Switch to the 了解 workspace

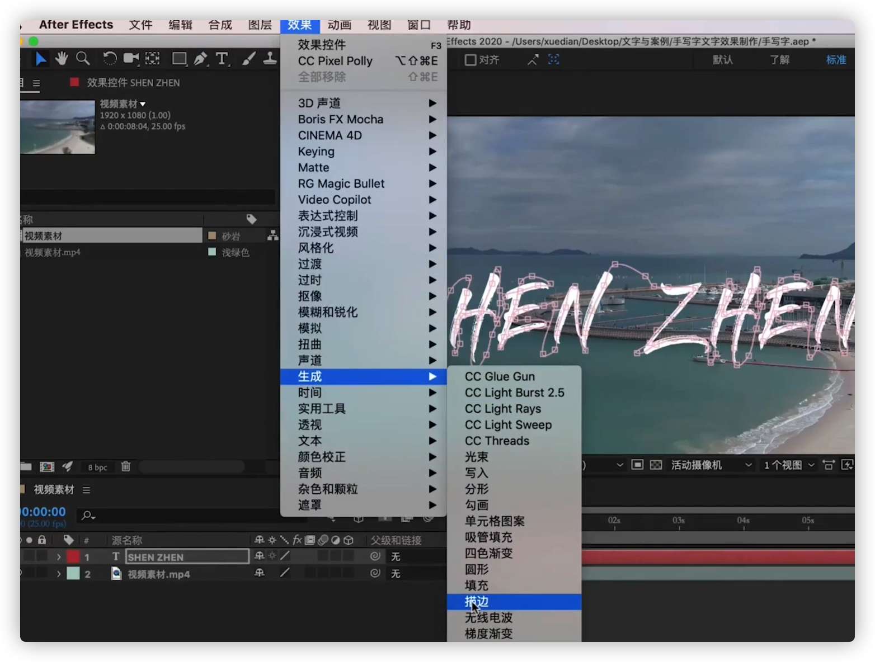(x=779, y=60)
